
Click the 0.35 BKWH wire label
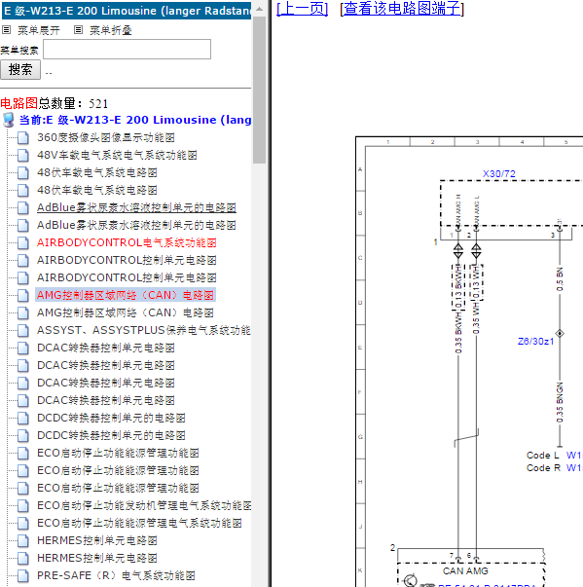point(458,334)
